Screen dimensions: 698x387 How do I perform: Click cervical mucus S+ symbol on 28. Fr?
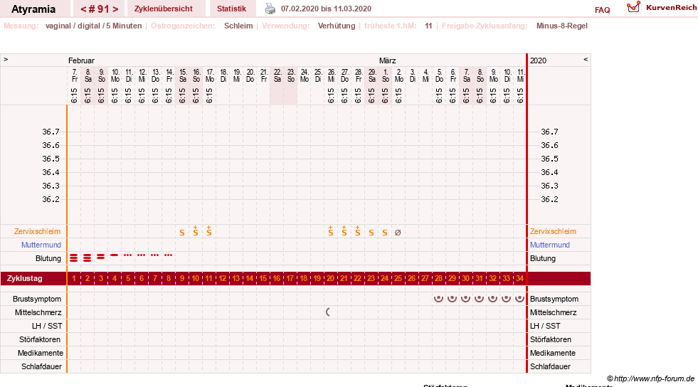click(x=357, y=231)
